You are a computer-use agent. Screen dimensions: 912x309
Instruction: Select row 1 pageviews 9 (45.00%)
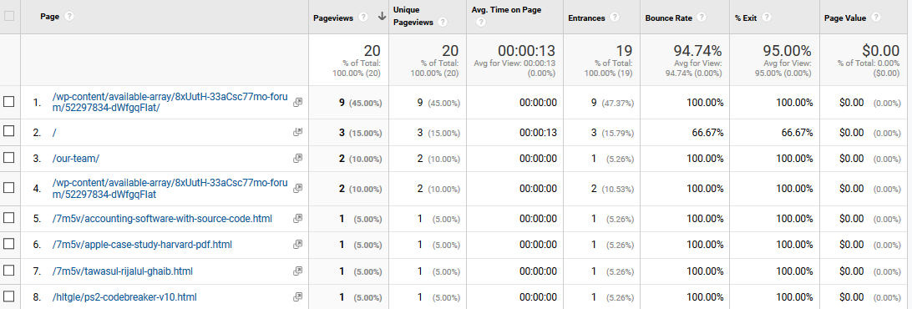(361, 103)
